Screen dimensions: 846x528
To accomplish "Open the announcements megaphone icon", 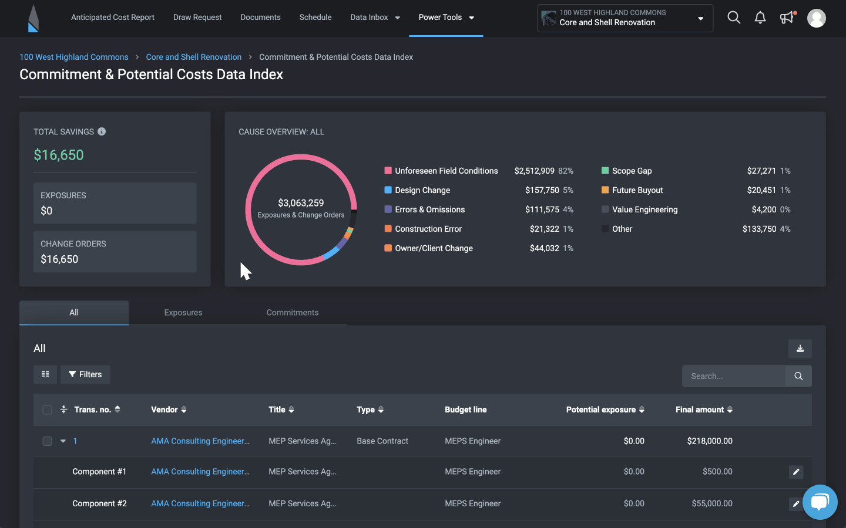I will [787, 18].
